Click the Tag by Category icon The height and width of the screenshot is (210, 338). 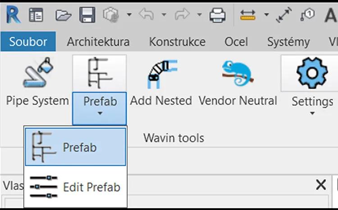(308, 15)
